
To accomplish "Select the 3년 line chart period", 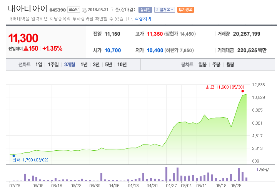I will 96,65.
